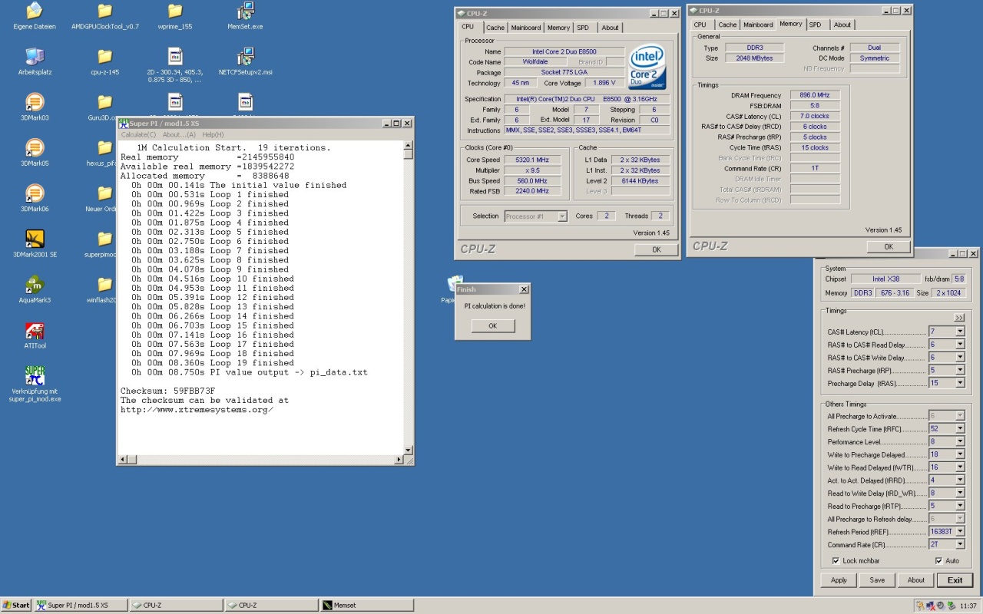Open the AMDGPUClockTool_v0.7 folder
Screen dimensions: 983x614
(x=105, y=12)
